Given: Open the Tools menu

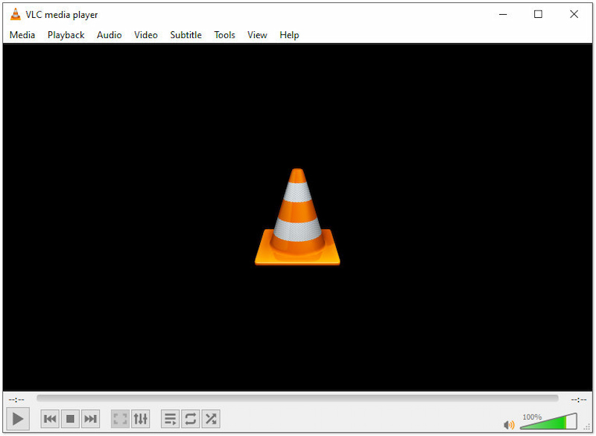Looking at the screenshot, I should [224, 34].
